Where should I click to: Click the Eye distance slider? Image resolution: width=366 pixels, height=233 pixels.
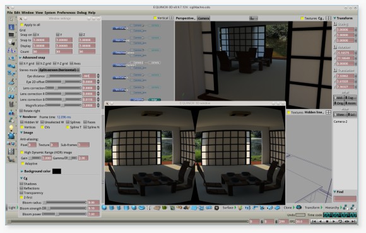64,76
